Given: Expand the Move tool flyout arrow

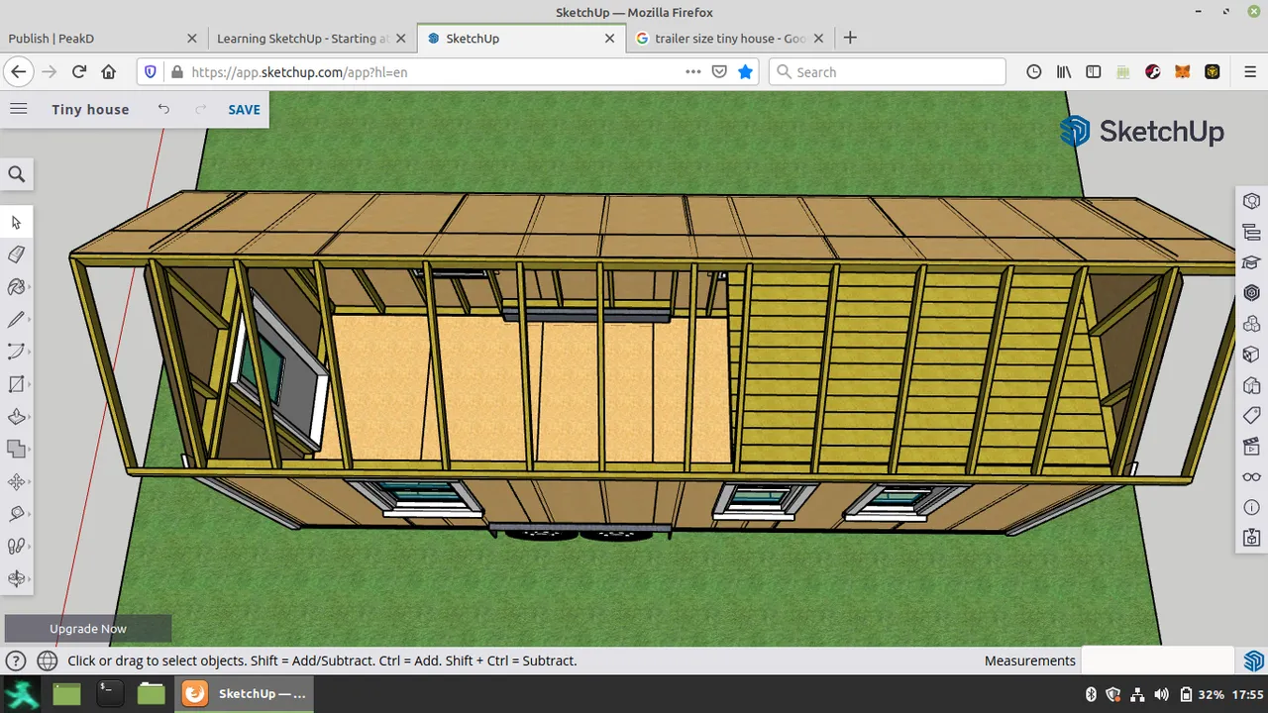Looking at the screenshot, I should [31, 481].
